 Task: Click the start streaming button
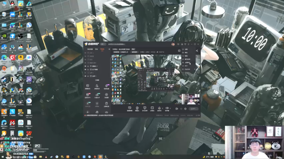click(193, 109)
